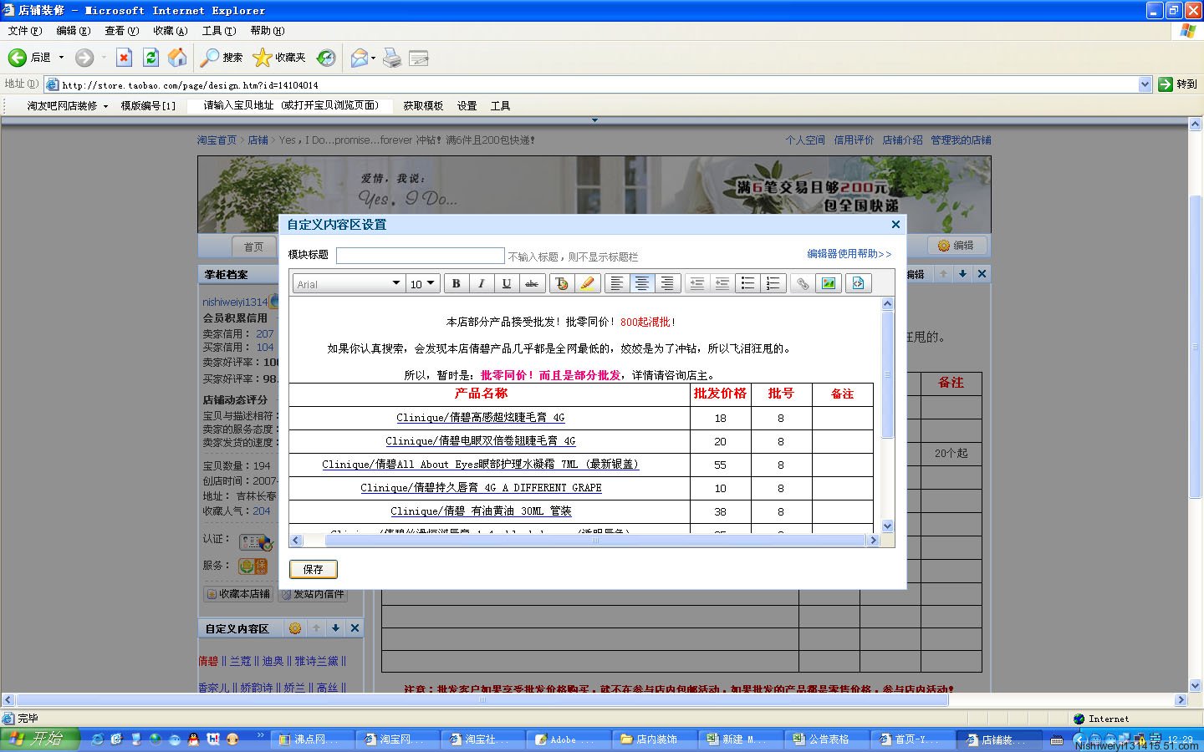This screenshot has width=1204, height=752.
Task: Open the 编辑 Edit menu
Action: coord(74,31)
